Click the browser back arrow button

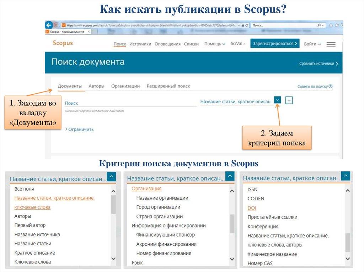point(49,25)
